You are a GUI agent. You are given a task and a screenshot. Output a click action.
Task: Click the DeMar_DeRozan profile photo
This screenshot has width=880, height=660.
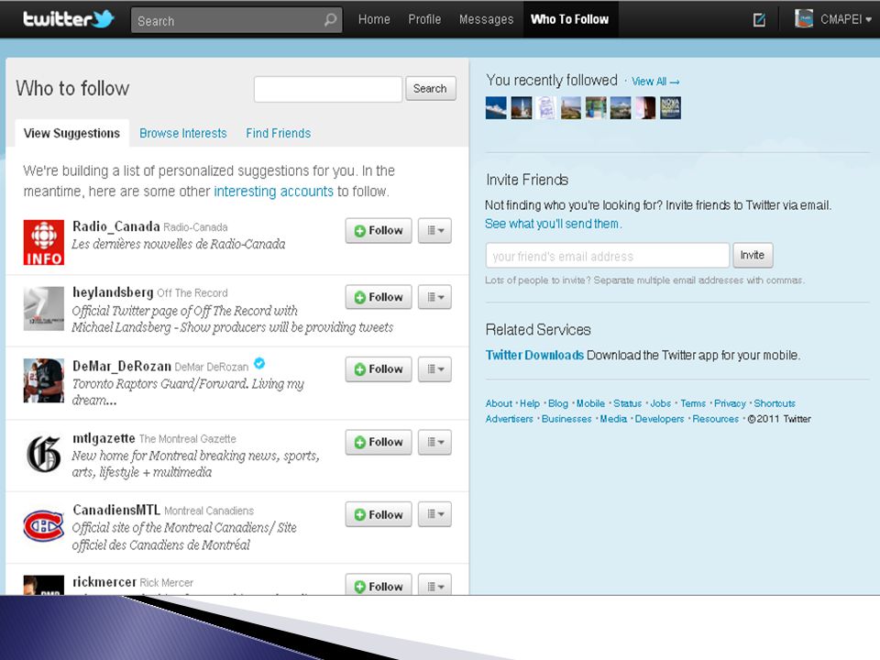(44, 380)
